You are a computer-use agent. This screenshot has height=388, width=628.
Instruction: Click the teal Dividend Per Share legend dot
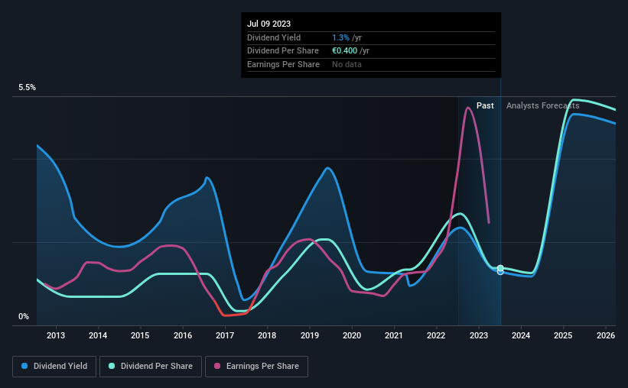(x=112, y=366)
